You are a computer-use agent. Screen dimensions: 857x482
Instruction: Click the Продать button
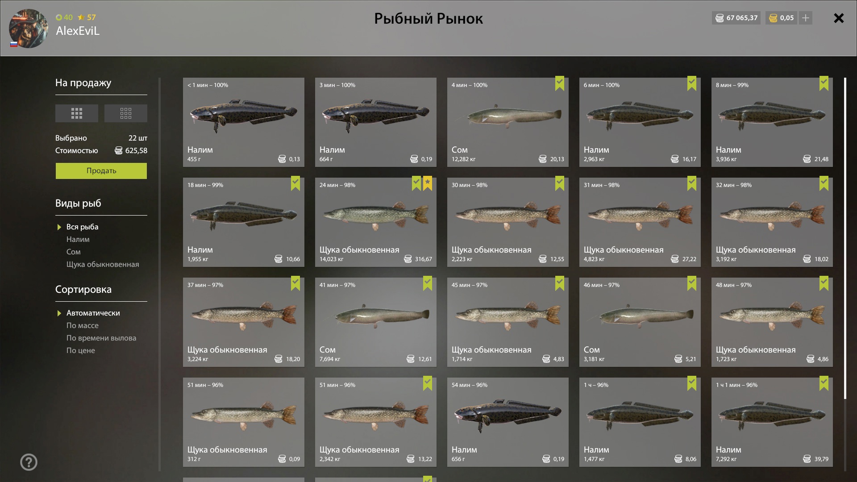[101, 171]
